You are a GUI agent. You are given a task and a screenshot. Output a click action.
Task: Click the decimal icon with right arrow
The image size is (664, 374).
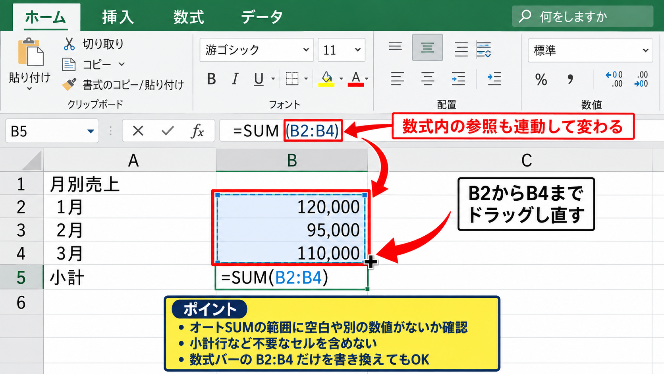click(x=641, y=79)
